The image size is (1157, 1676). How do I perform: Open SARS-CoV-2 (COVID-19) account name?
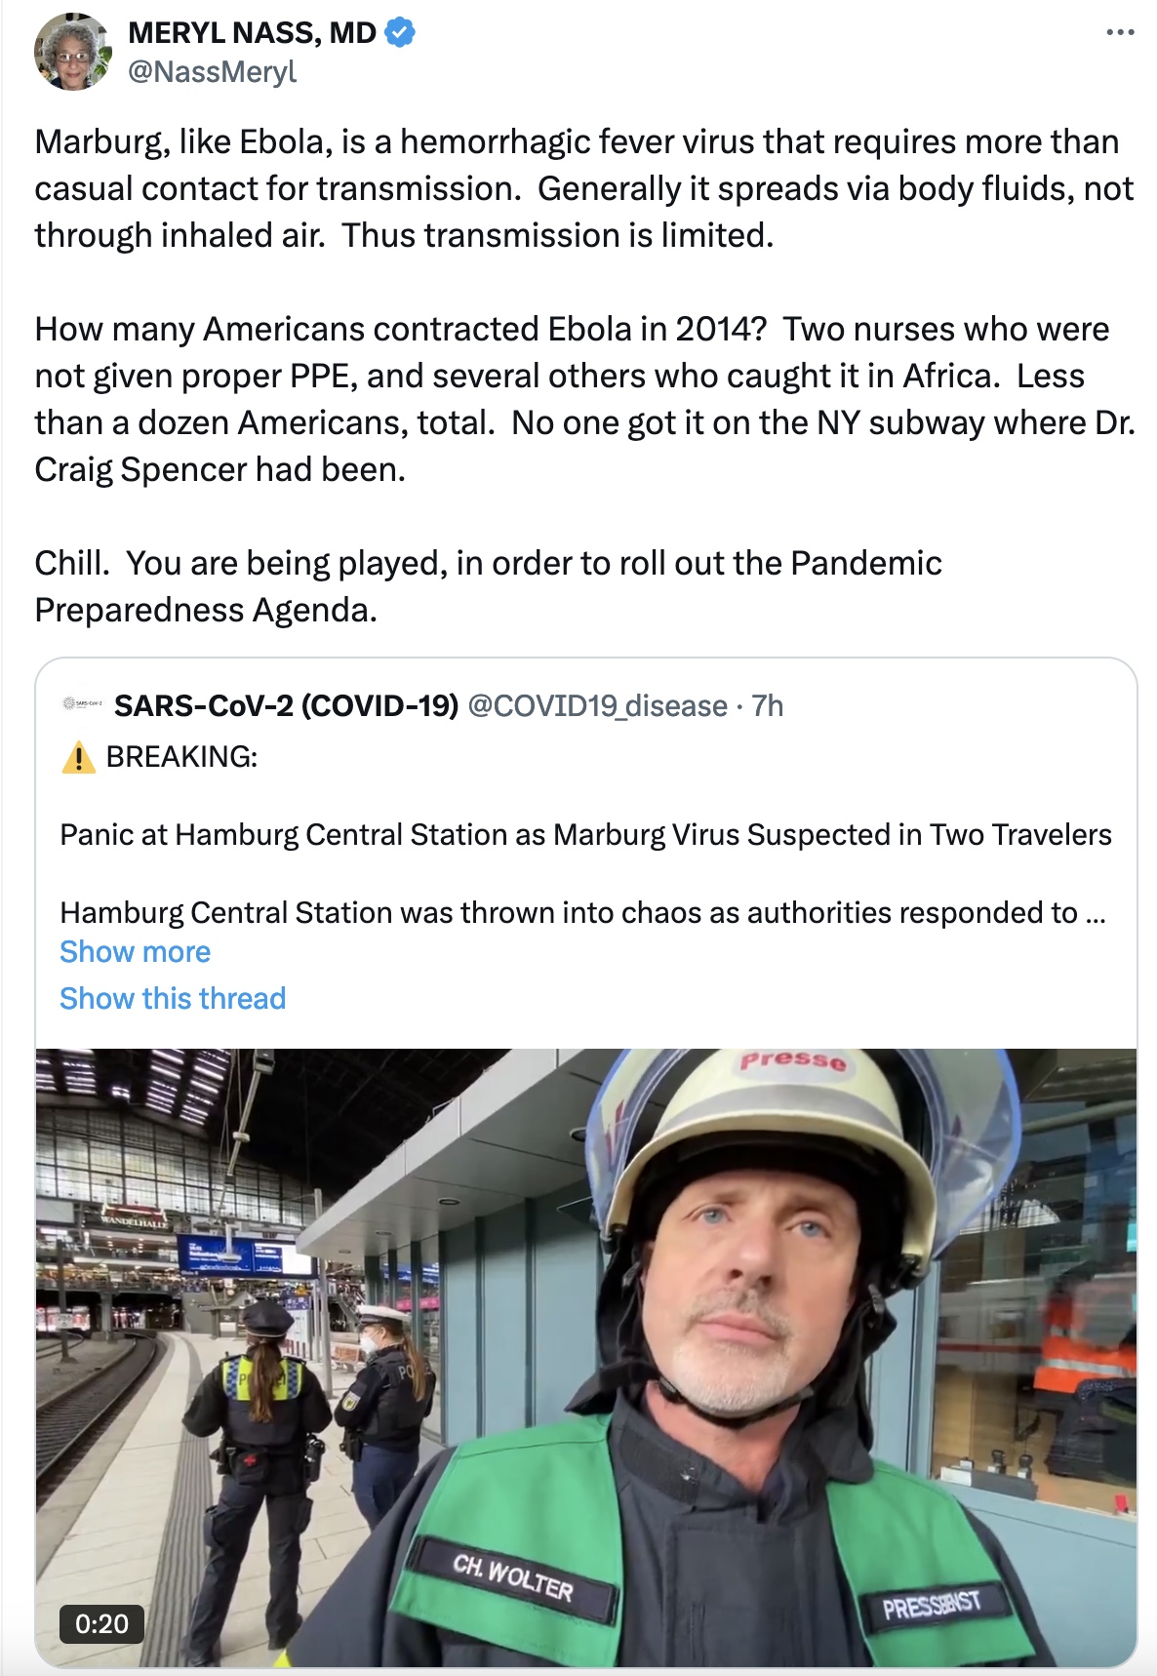tap(286, 705)
